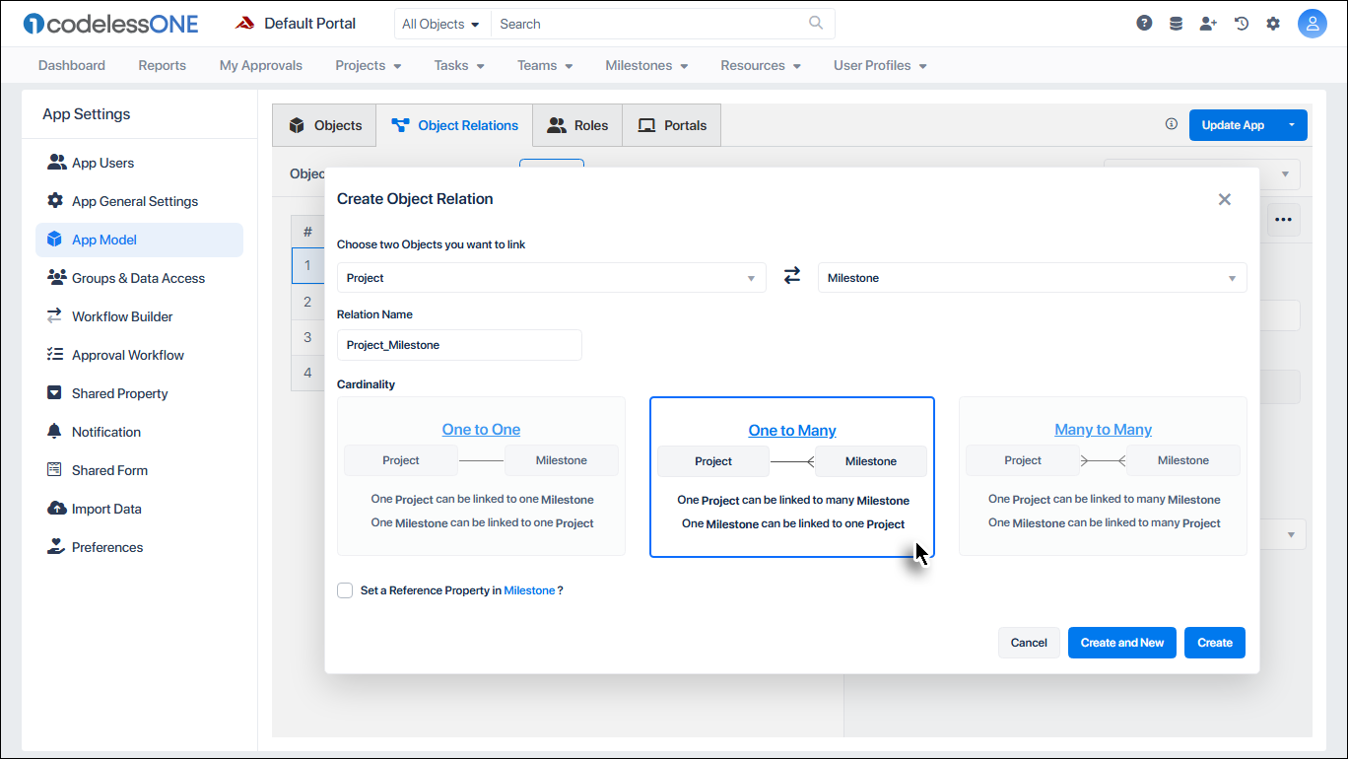The height and width of the screenshot is (759, 1348).
Task: Click the invite user icon near the top right
Action: point(1208,22)
